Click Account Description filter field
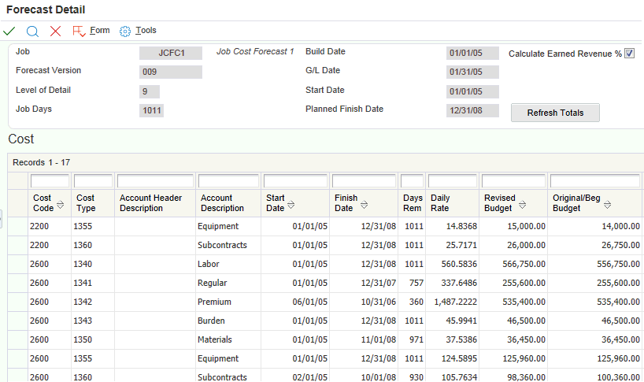Screen dimensions: 644x382 click(228, 181)
